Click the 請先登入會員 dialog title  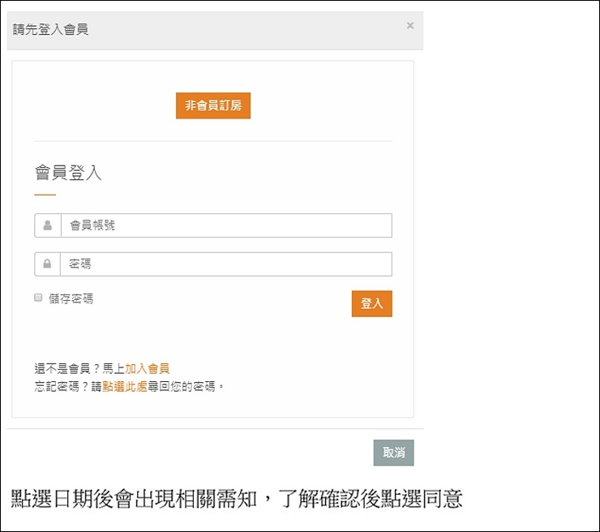pos(50,29)
